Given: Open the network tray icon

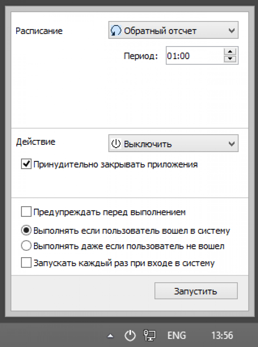Looking at the screenshot, I should pos(150,335).
